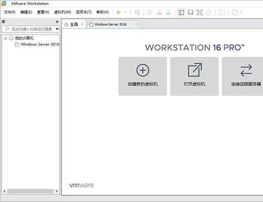Click the full screen mode icon

199,13
